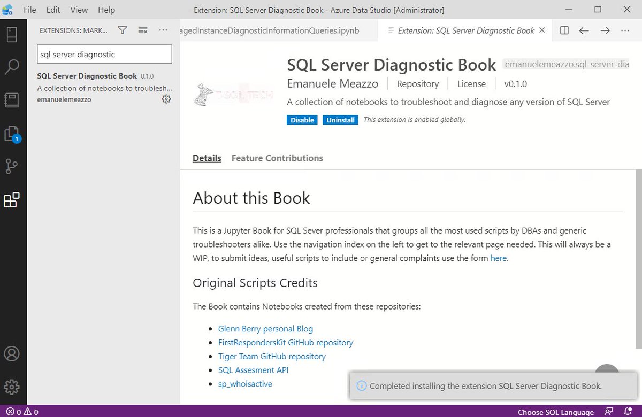Open the Manage gear in the activity bar
The width and height of the screenshot is (642, 417).
12,387
